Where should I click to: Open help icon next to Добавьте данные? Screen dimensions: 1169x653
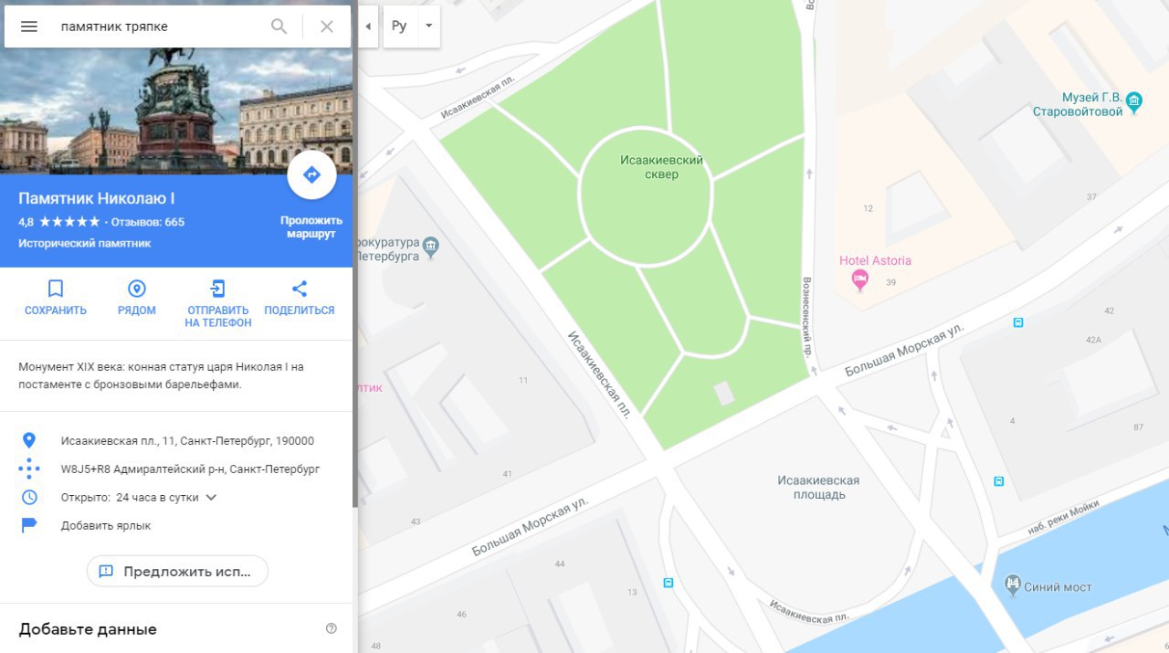[332, 628]
